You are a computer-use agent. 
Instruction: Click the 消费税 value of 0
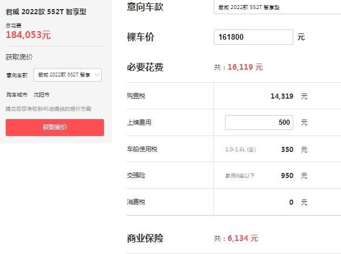[291, 202]
